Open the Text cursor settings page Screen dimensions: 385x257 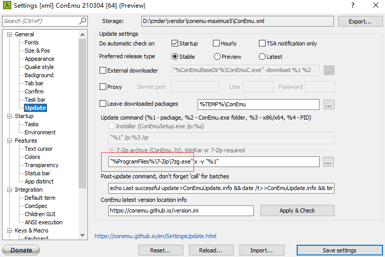coord(38,149)
